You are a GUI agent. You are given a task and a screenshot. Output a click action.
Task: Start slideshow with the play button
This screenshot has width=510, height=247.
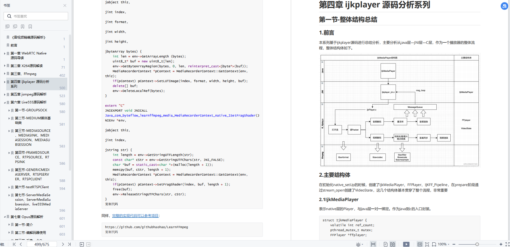tap(406, 244)
